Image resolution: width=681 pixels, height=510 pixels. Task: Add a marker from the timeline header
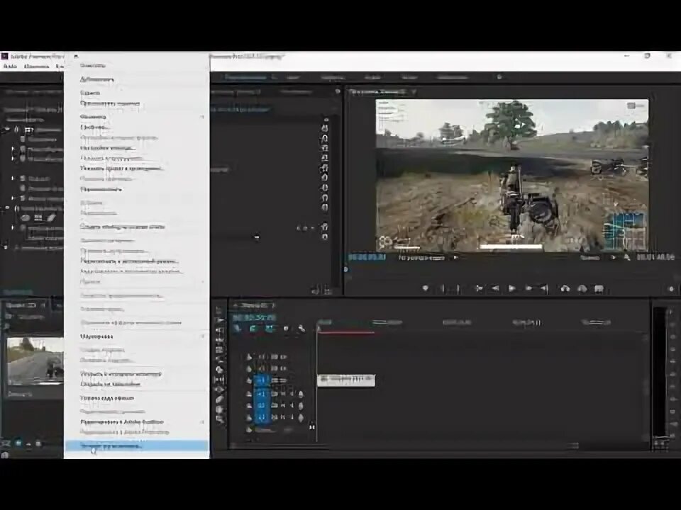coord(286,329)
